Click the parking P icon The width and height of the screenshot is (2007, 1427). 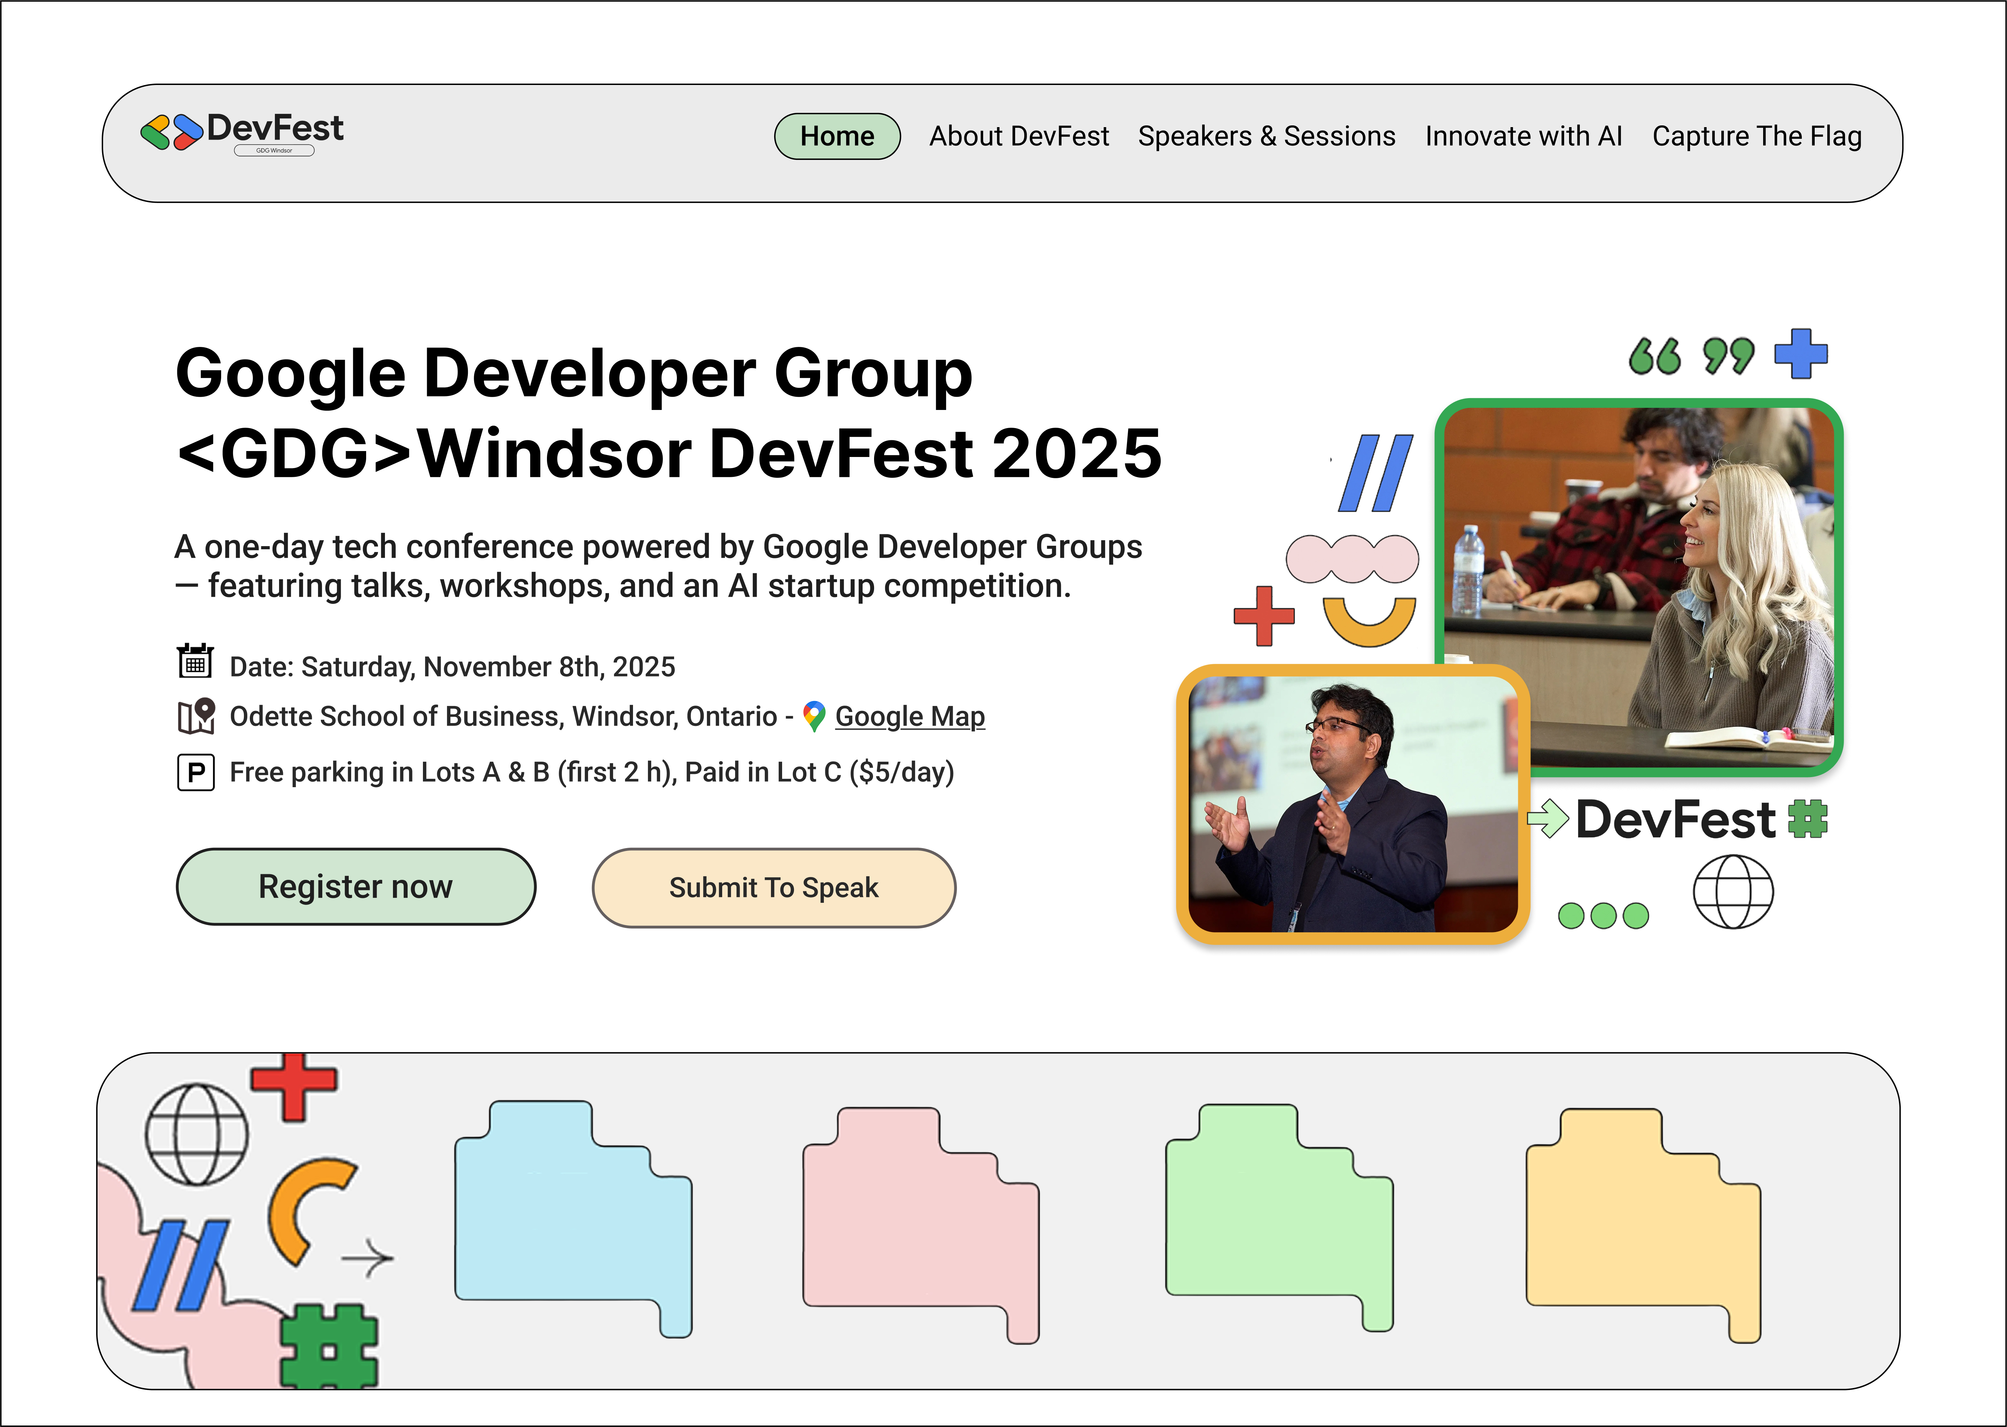pyautogui.click(x=196, y=773)
